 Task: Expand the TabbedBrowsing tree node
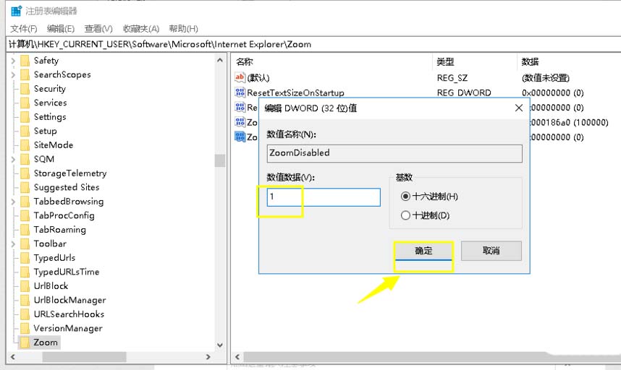pos(13,202)
